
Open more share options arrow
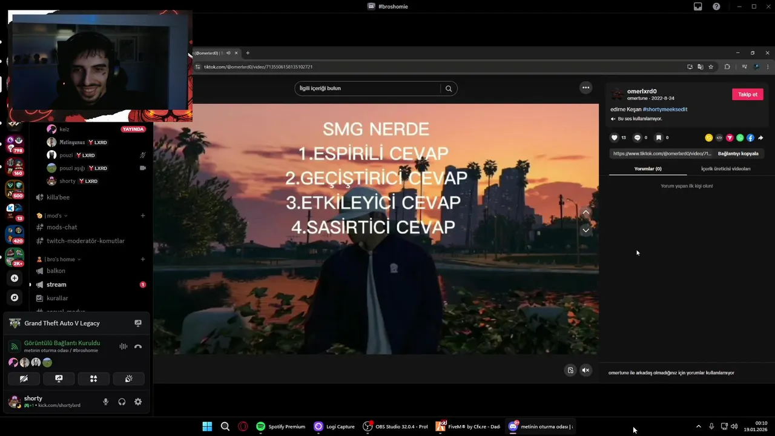[760, 138]
